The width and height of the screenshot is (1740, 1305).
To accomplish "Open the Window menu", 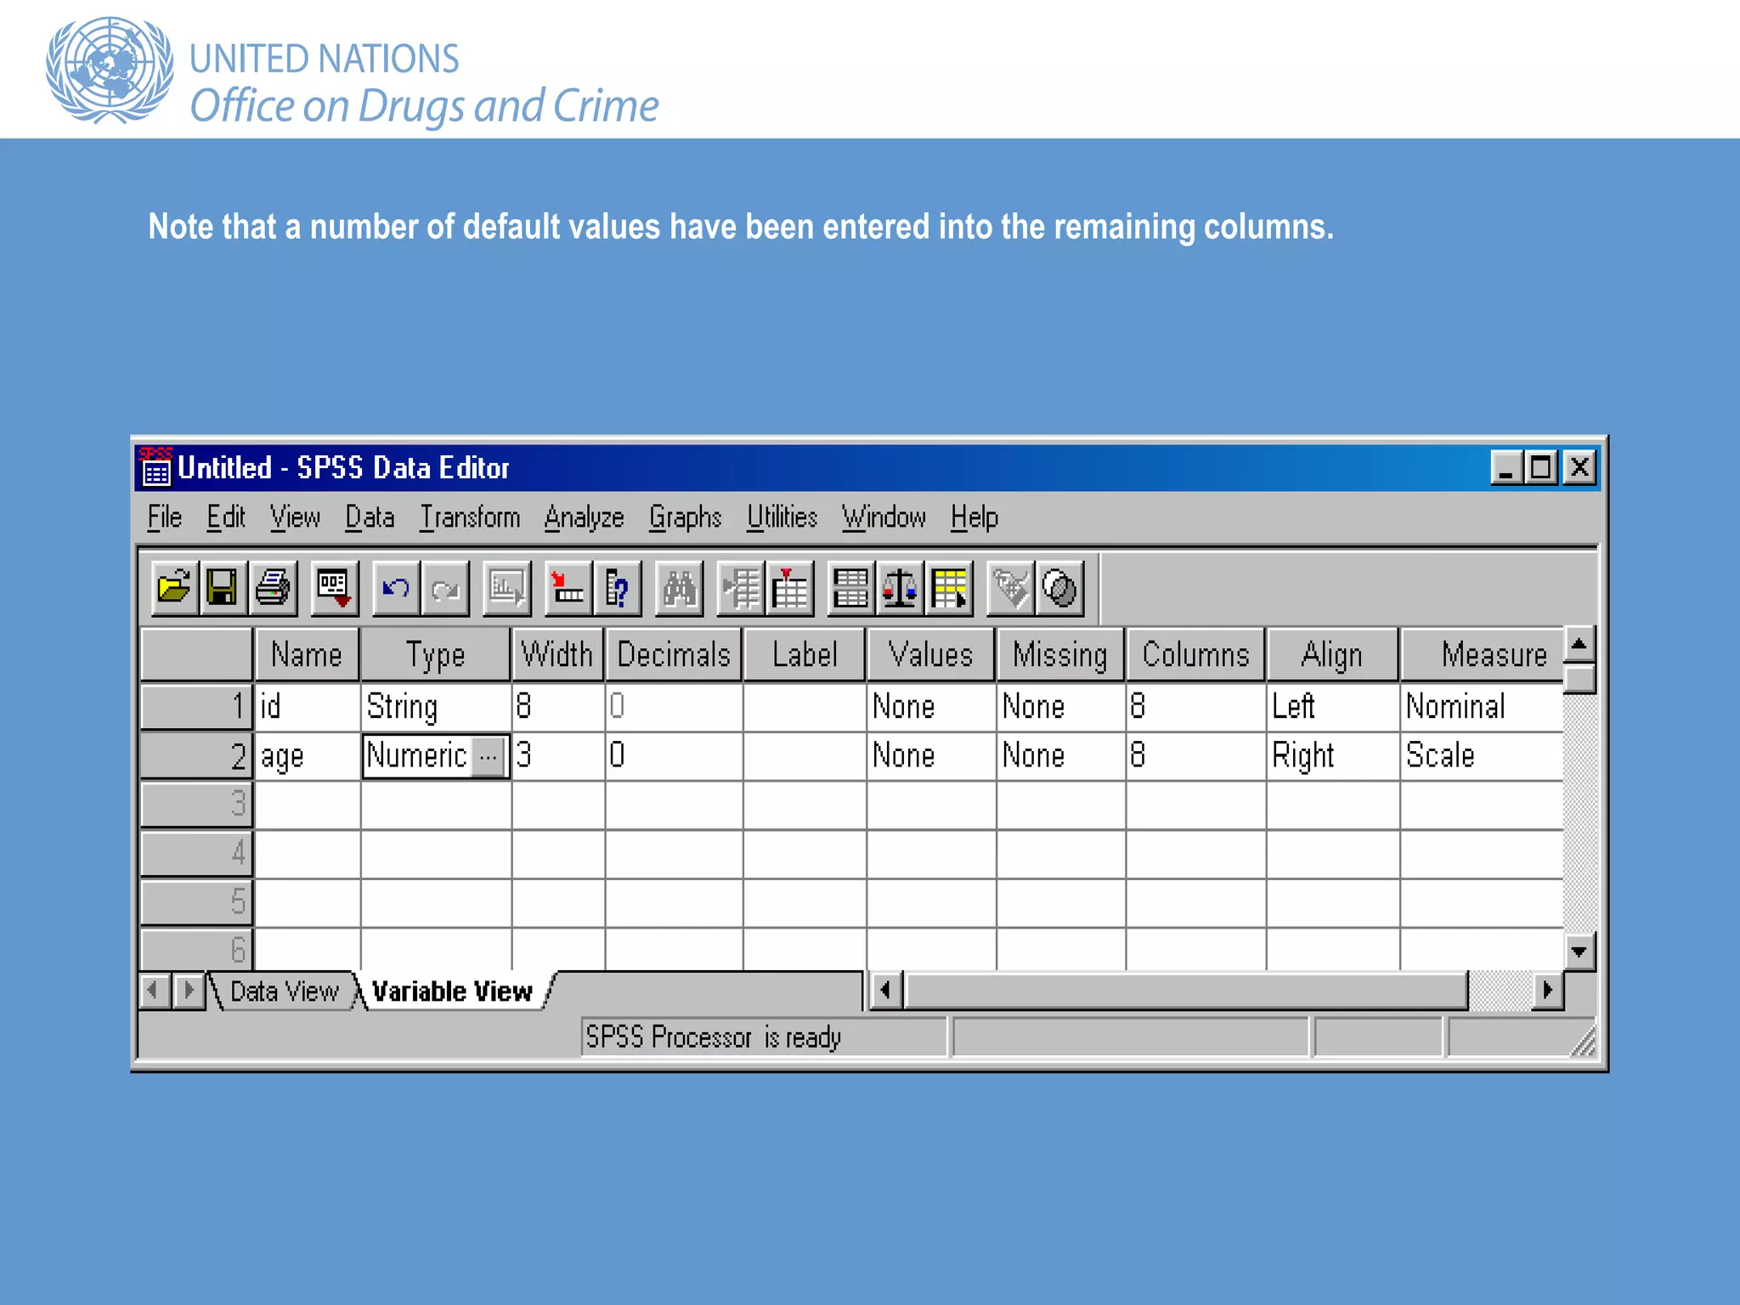I will (884, 517).
